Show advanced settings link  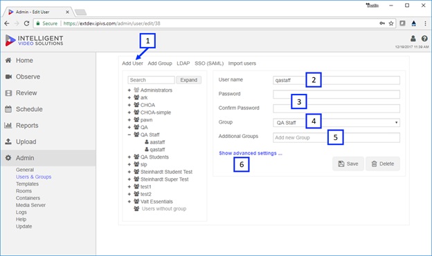pyautogui.click(x=251, y=153)
